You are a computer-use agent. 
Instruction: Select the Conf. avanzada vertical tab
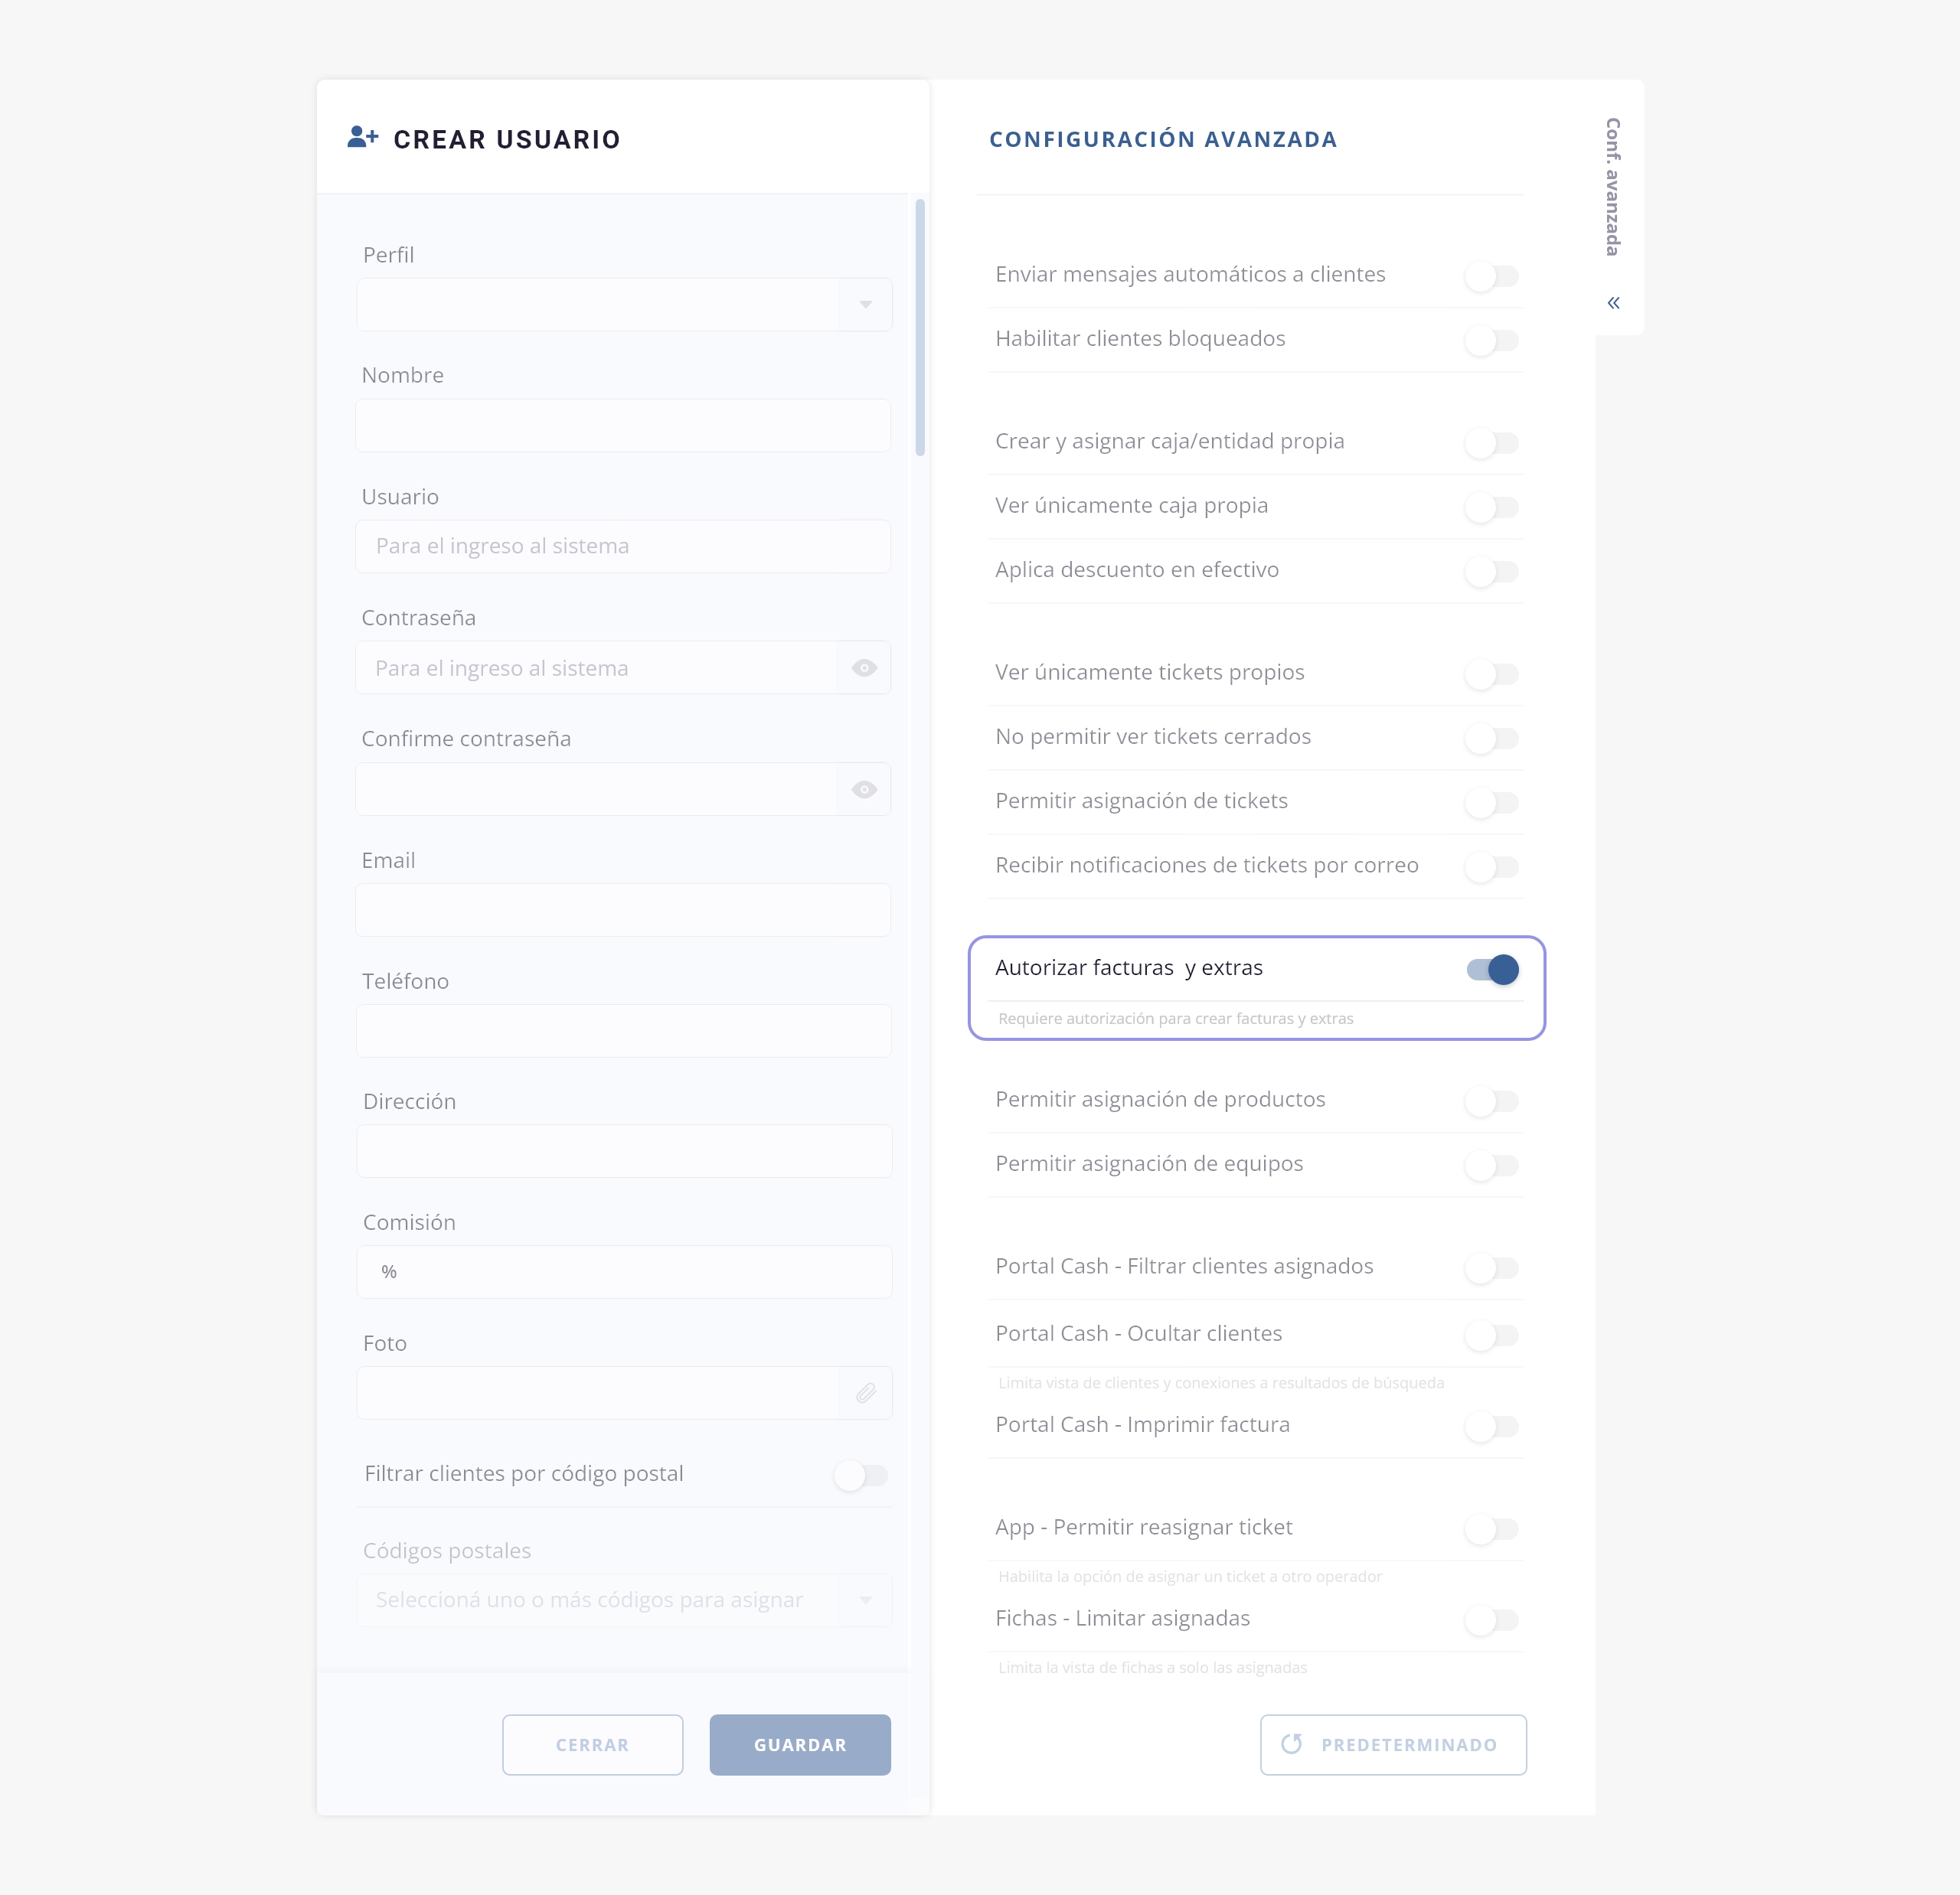coord(1612,187)
